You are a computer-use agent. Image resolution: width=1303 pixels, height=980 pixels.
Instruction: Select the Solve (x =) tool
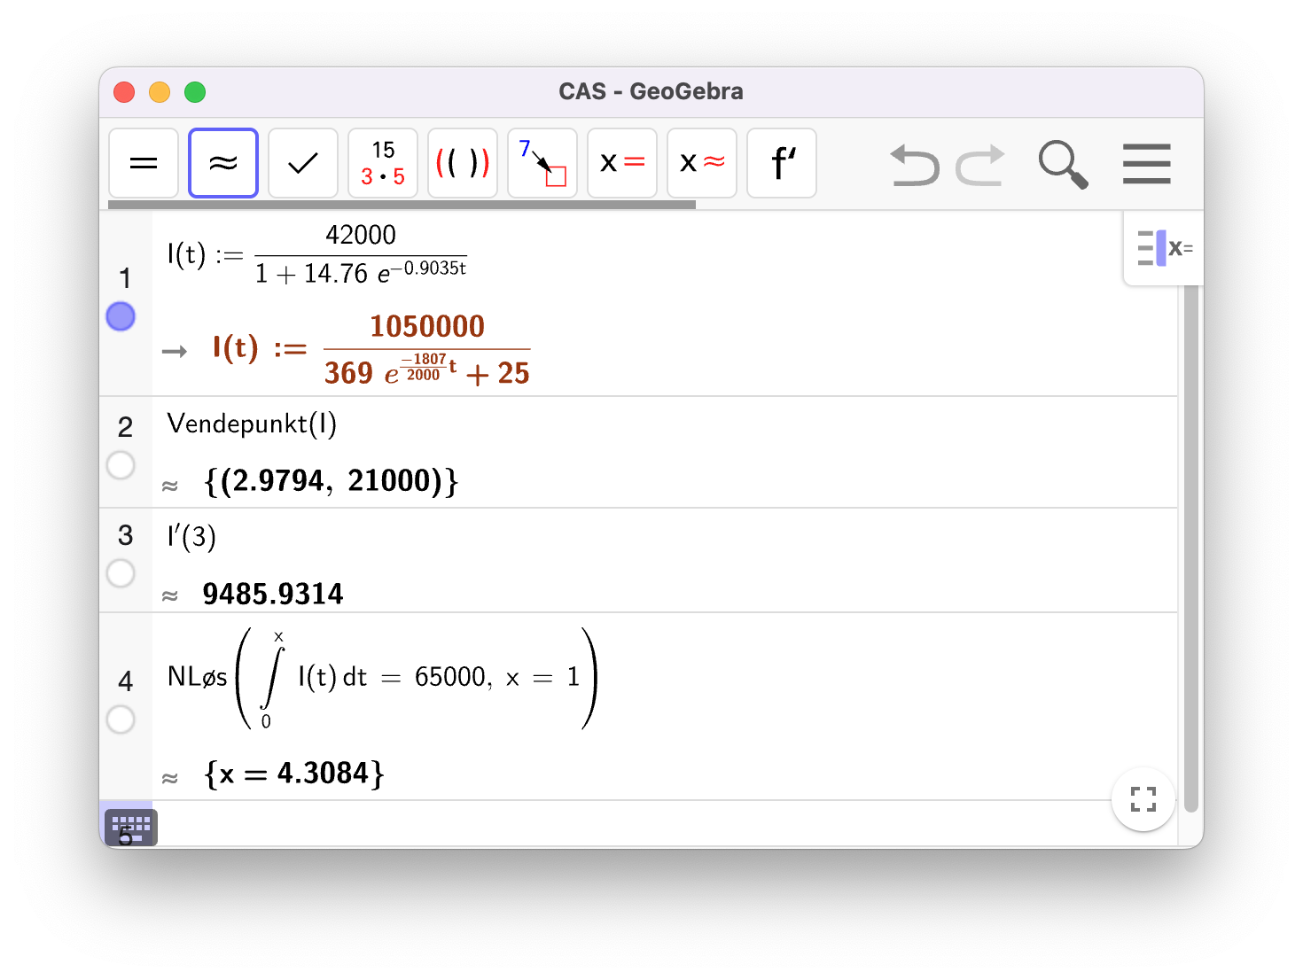pos(622,163)
